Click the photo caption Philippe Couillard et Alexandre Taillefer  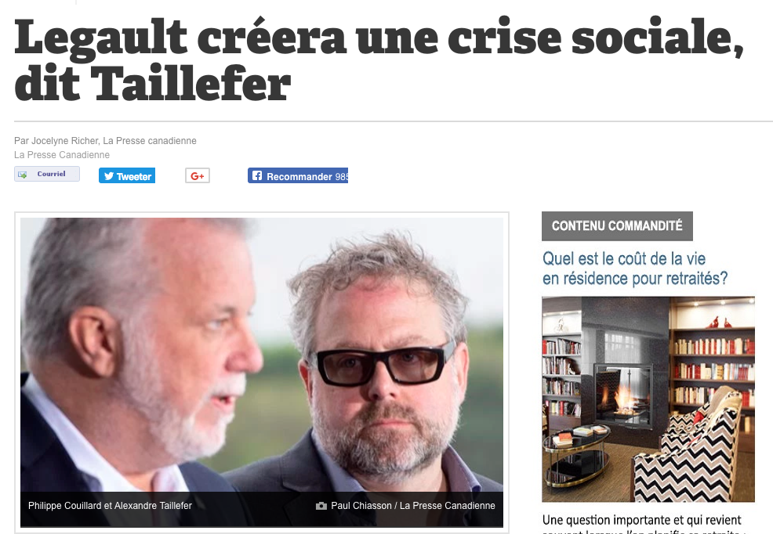[x=110, y=506]
